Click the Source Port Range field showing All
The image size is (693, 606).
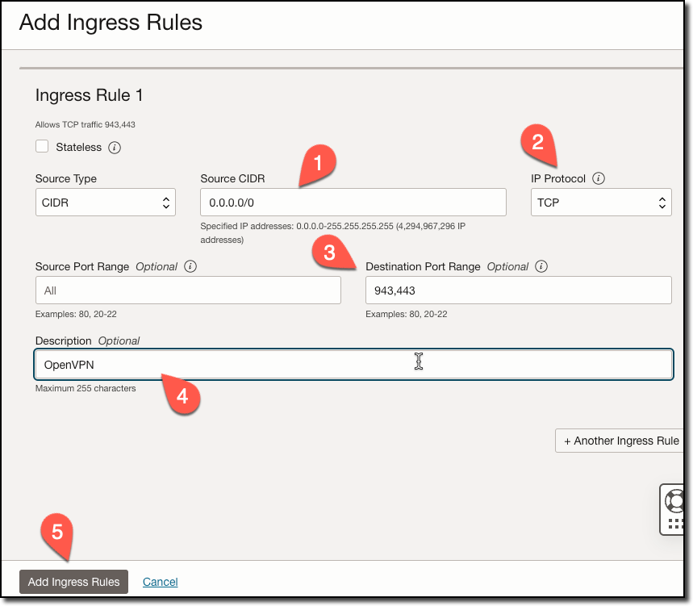188,290
